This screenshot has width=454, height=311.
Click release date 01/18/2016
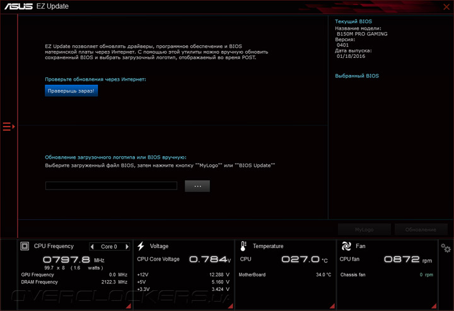(351, 56)
